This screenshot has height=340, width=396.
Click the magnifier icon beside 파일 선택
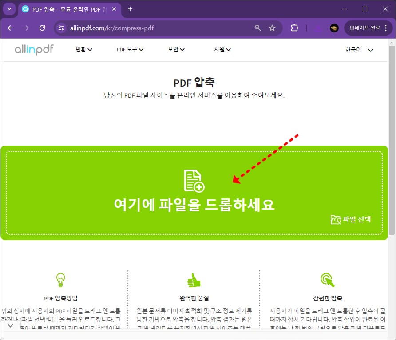pyautogui.click(x=337, y=219)
